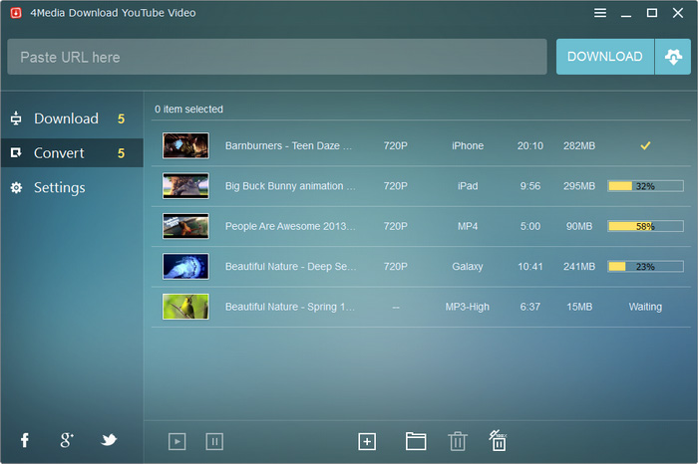The height and width of the screenshot is (464, 698).
Task: Click the 0 item selected label
Action: pyautogui.click(x=188, y=109)
